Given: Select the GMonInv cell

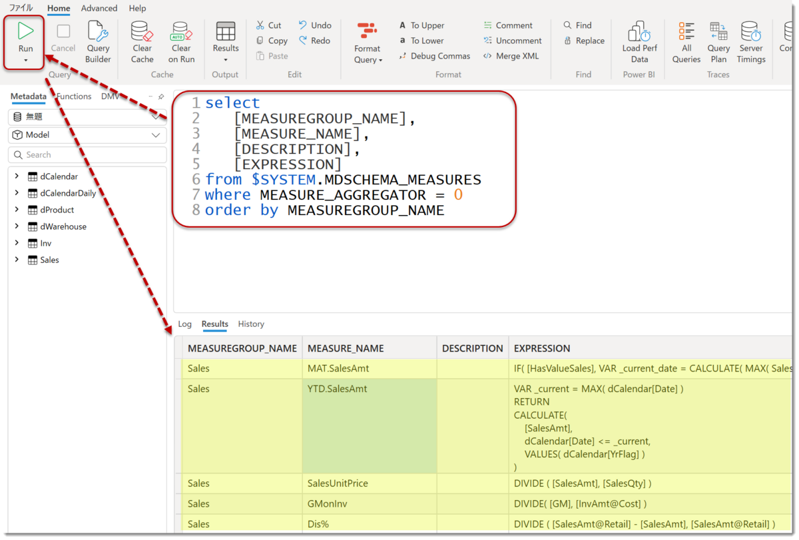Looking at the screenshot, I should (370, 504).
